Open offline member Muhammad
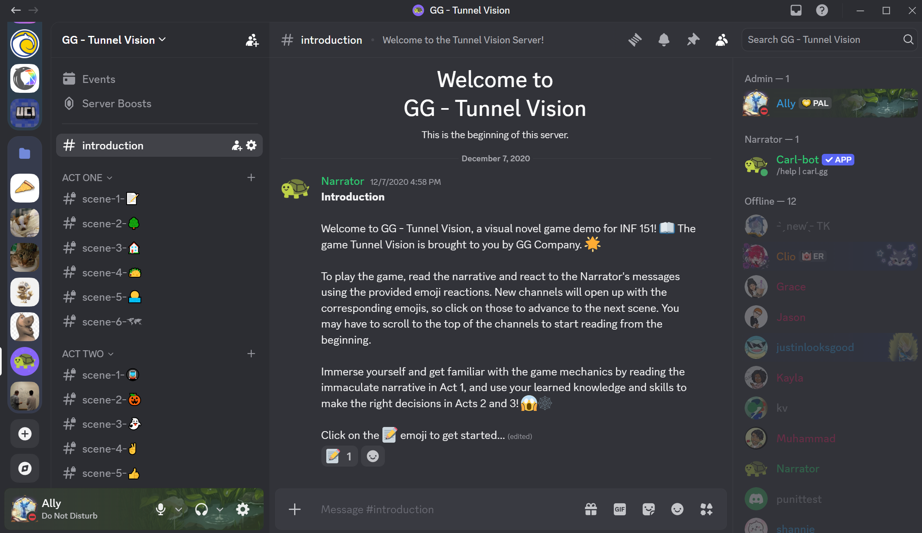922x533 pixels. [x=830, y=438]
